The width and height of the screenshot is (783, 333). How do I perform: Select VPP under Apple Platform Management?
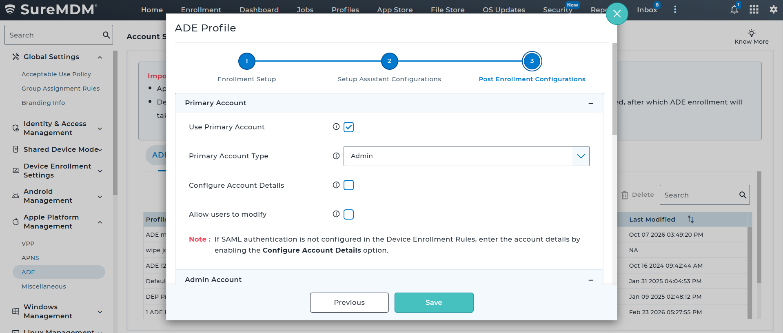[28, 244]
